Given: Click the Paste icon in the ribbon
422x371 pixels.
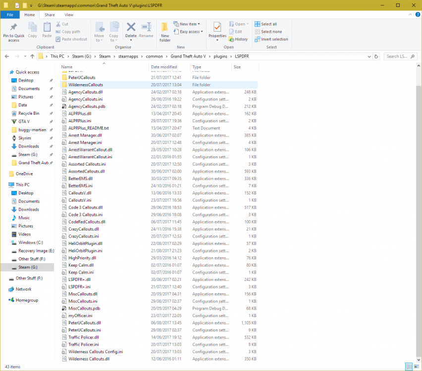Looking at the screenshot, I should (x=47, y=30).
